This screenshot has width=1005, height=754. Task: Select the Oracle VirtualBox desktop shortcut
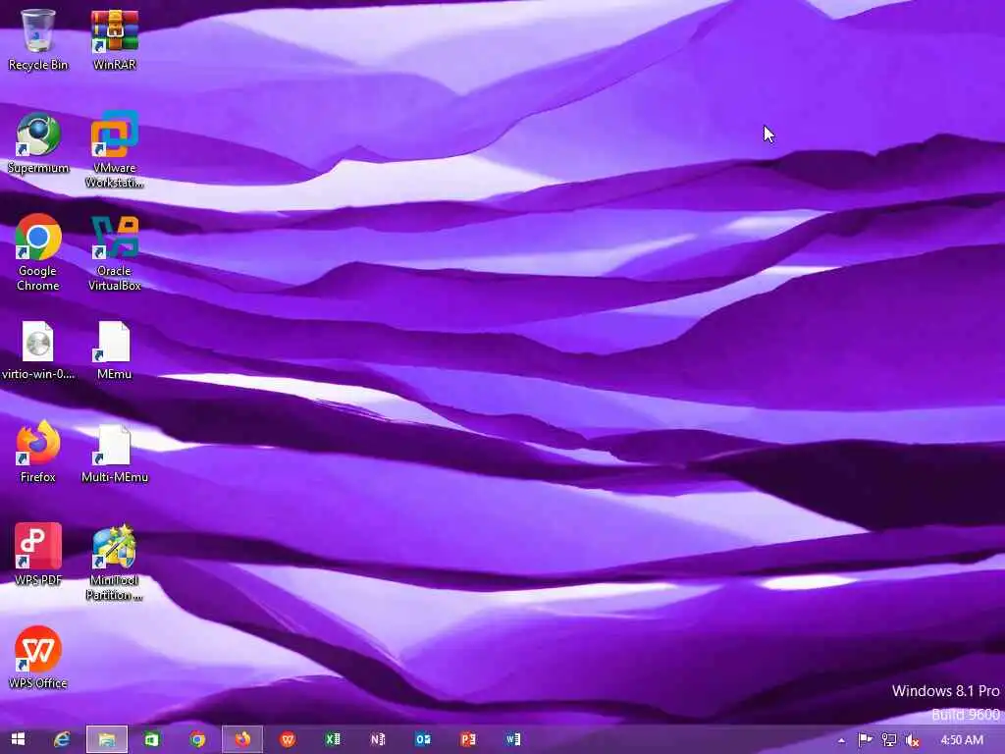(x=114, y=252)
